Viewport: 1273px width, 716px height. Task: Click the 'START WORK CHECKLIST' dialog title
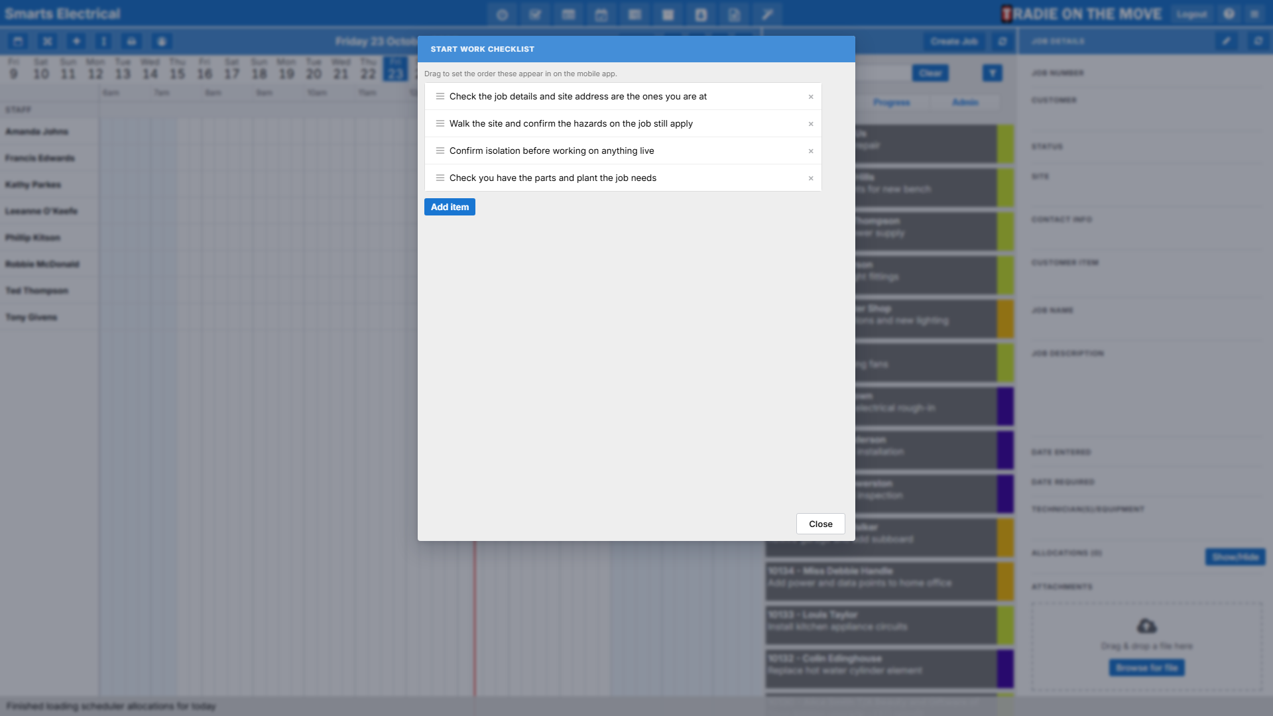click(x=482, y=49)
